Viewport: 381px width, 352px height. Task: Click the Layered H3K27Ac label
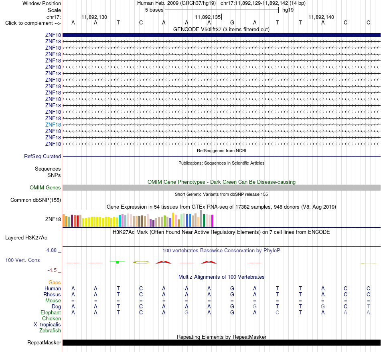tap(26, 238)
